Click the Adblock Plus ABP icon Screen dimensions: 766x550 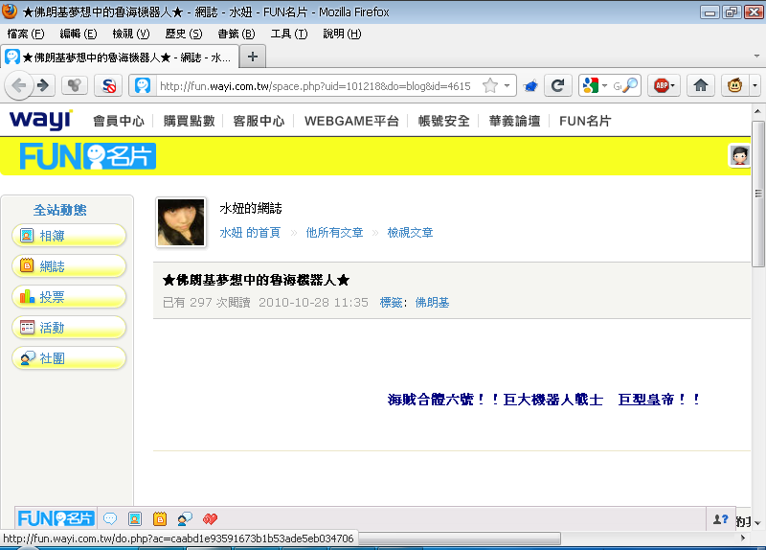tap(660, 85)
